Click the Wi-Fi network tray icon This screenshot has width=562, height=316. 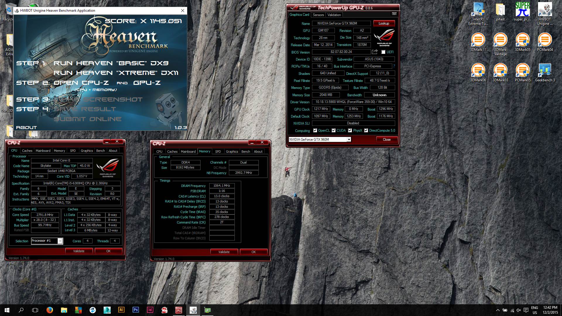pyautogui.click(x=512, y=310)
